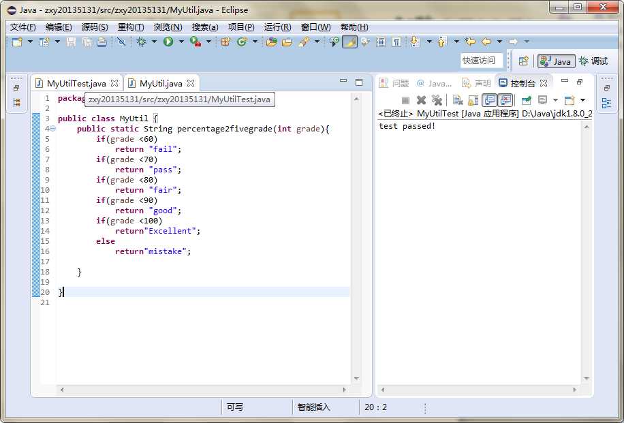Close the 控制台 console view tab

544,83
